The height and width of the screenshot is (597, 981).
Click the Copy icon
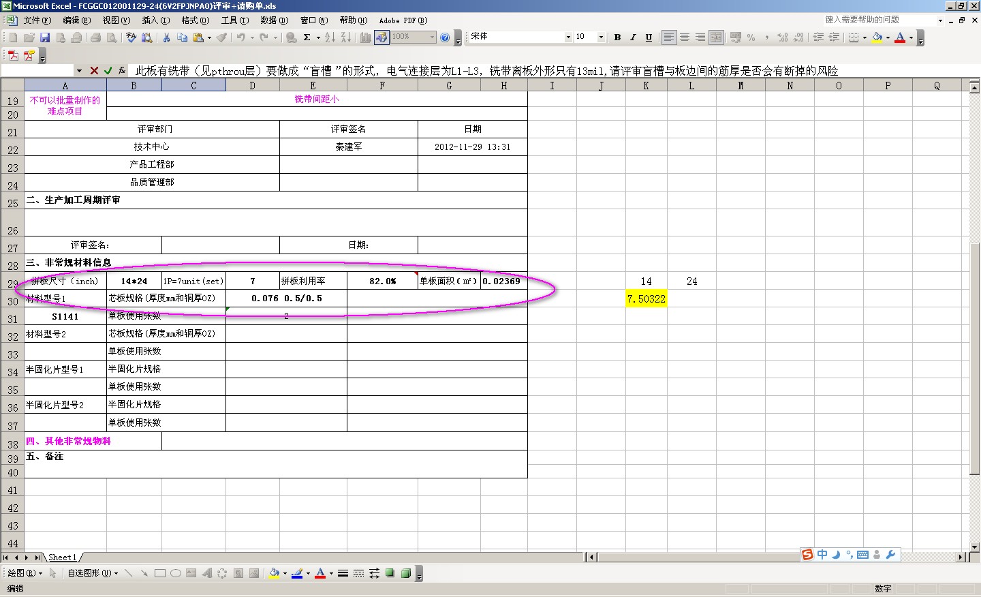(182, 37)
